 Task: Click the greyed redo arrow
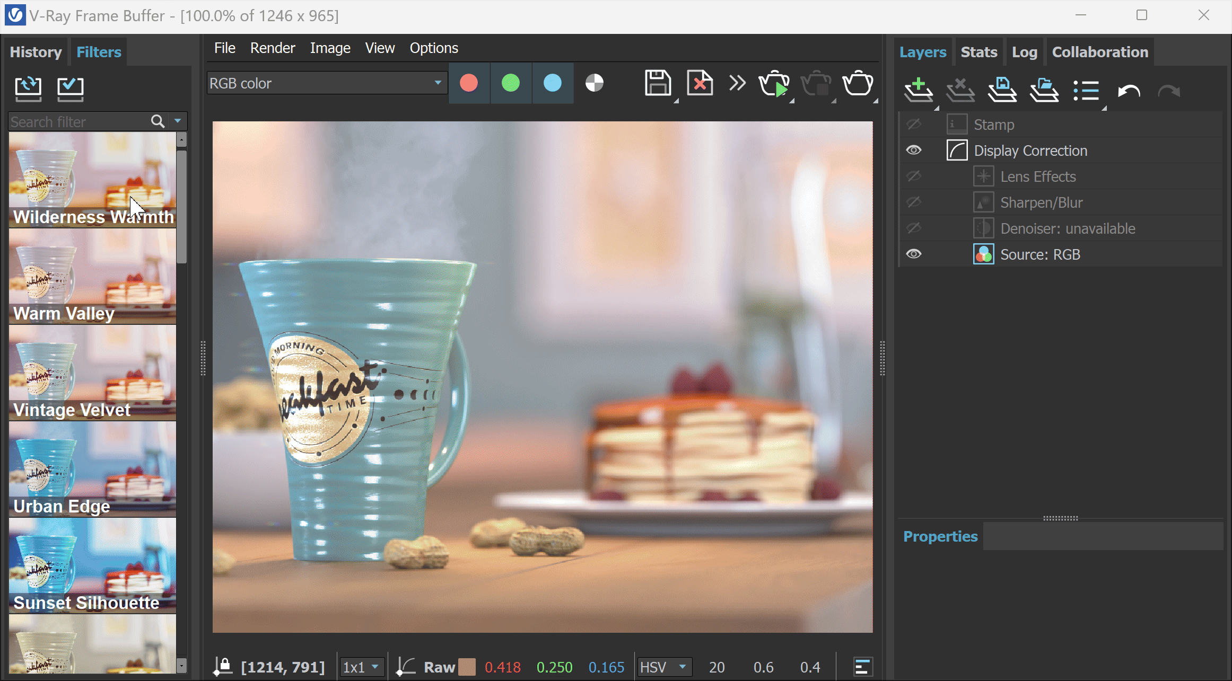pos(1169,91)
